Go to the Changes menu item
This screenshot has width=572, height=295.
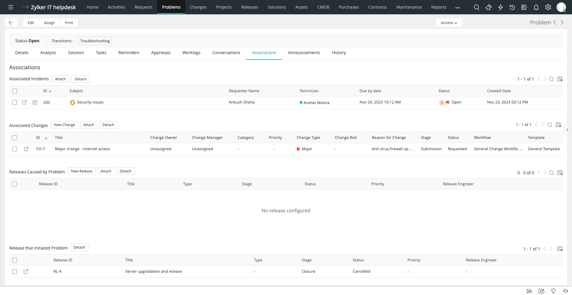[198, 7]
